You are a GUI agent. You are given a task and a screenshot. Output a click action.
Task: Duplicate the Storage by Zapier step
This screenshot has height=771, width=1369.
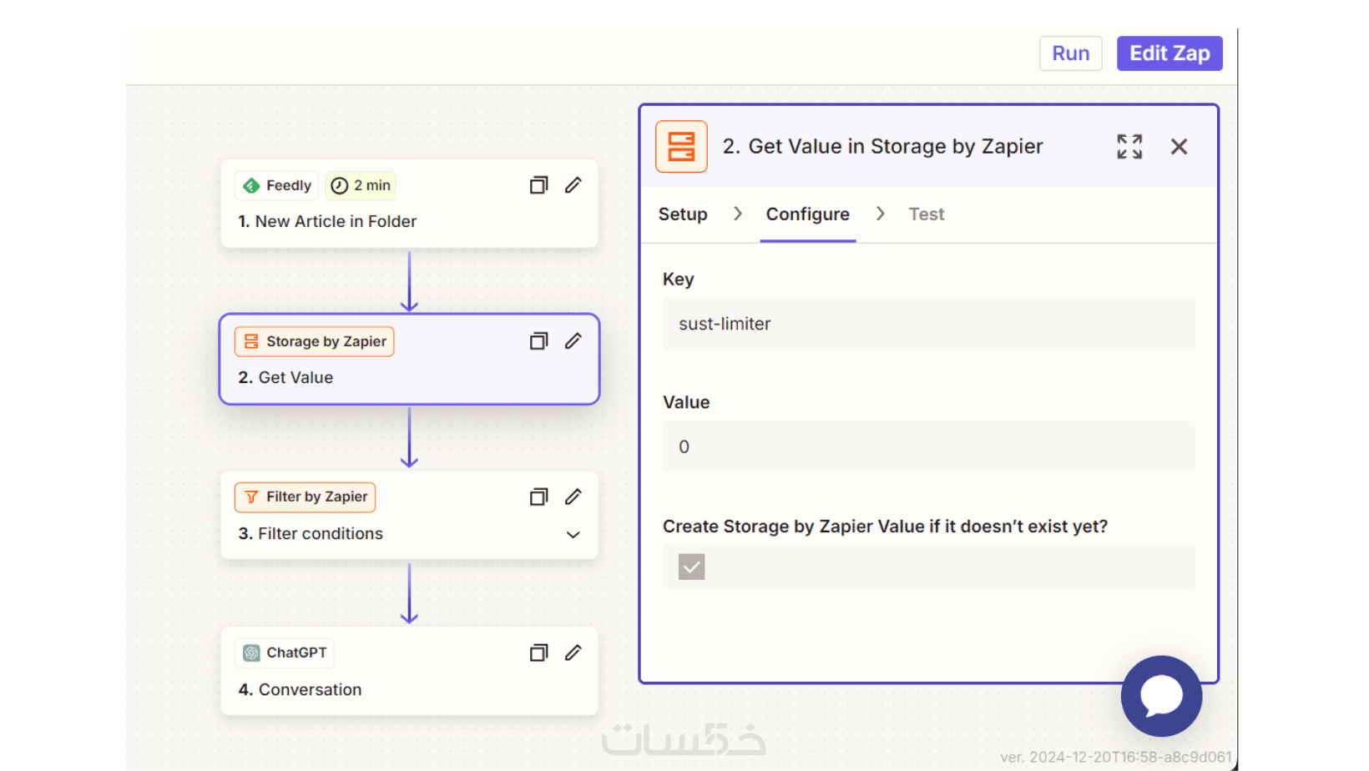(x=538, y=341)
